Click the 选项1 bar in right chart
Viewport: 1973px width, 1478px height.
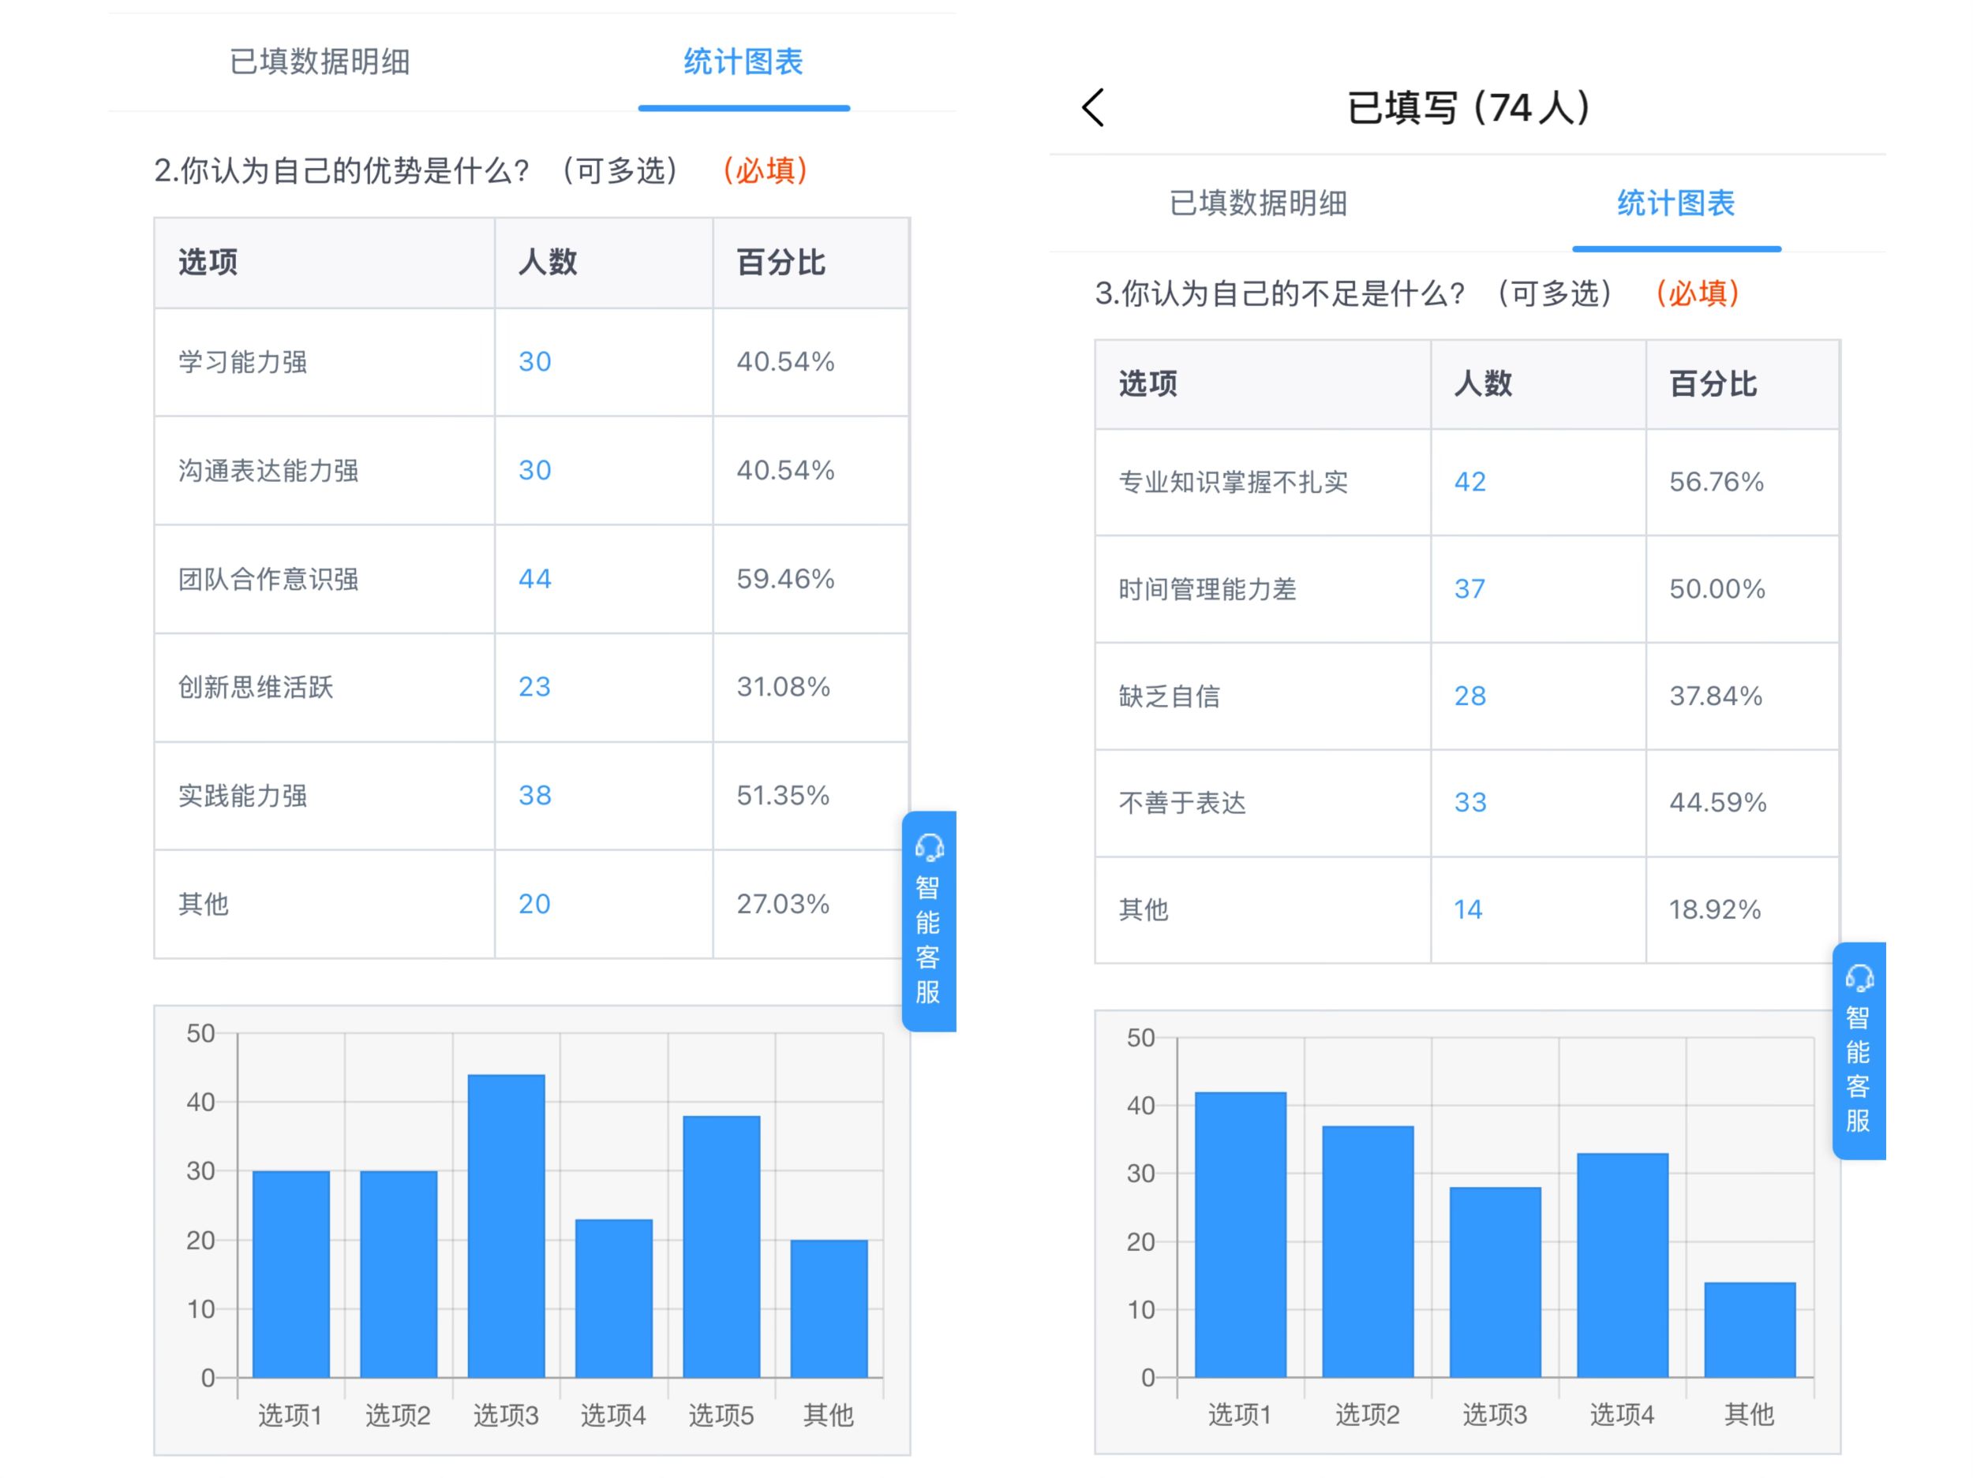click(1240, 1234)
